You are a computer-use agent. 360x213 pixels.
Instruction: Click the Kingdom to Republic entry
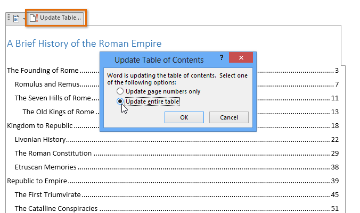[x=39, y=126]
